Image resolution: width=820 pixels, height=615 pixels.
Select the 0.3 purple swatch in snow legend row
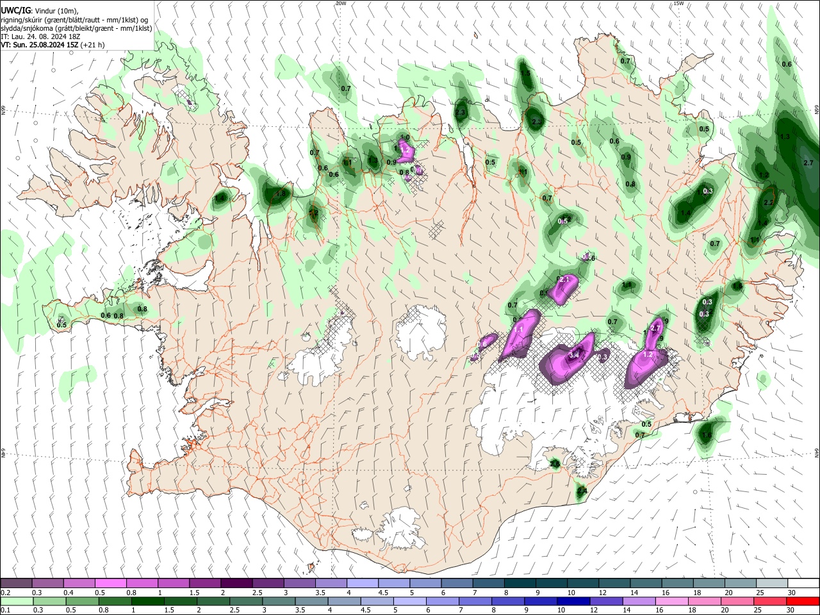48,583
